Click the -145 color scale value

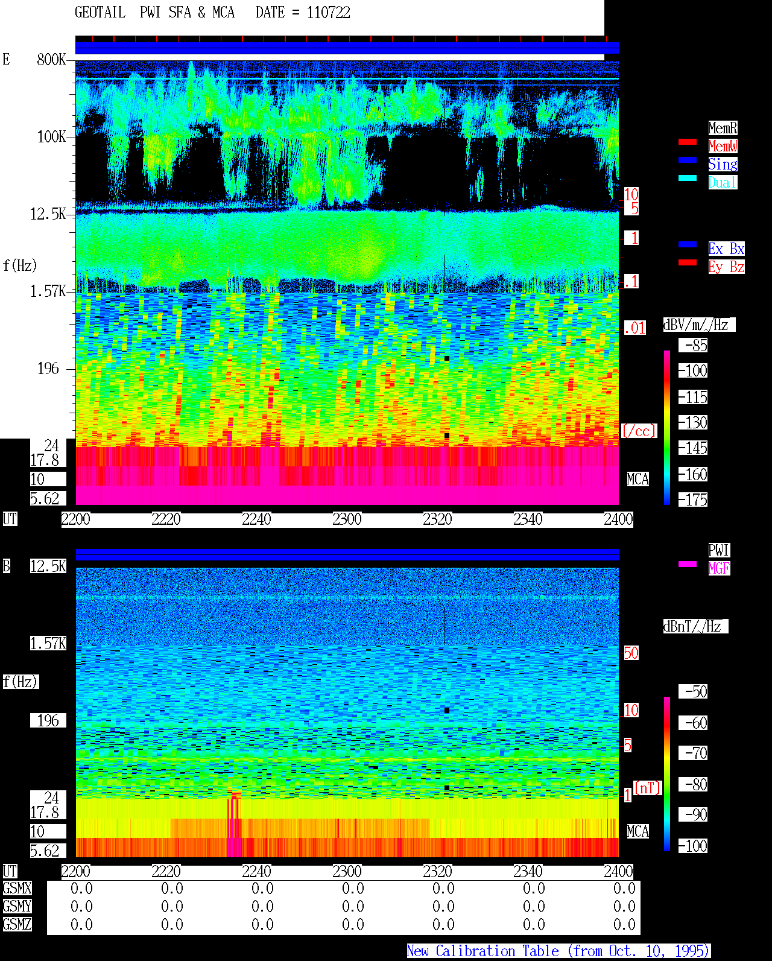click(x=694, y=448)
